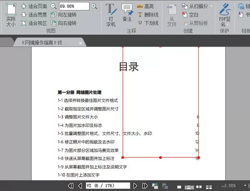Create a 空白 blank PDF
Viewport: 250px width, 191px height.
[190, 15]
